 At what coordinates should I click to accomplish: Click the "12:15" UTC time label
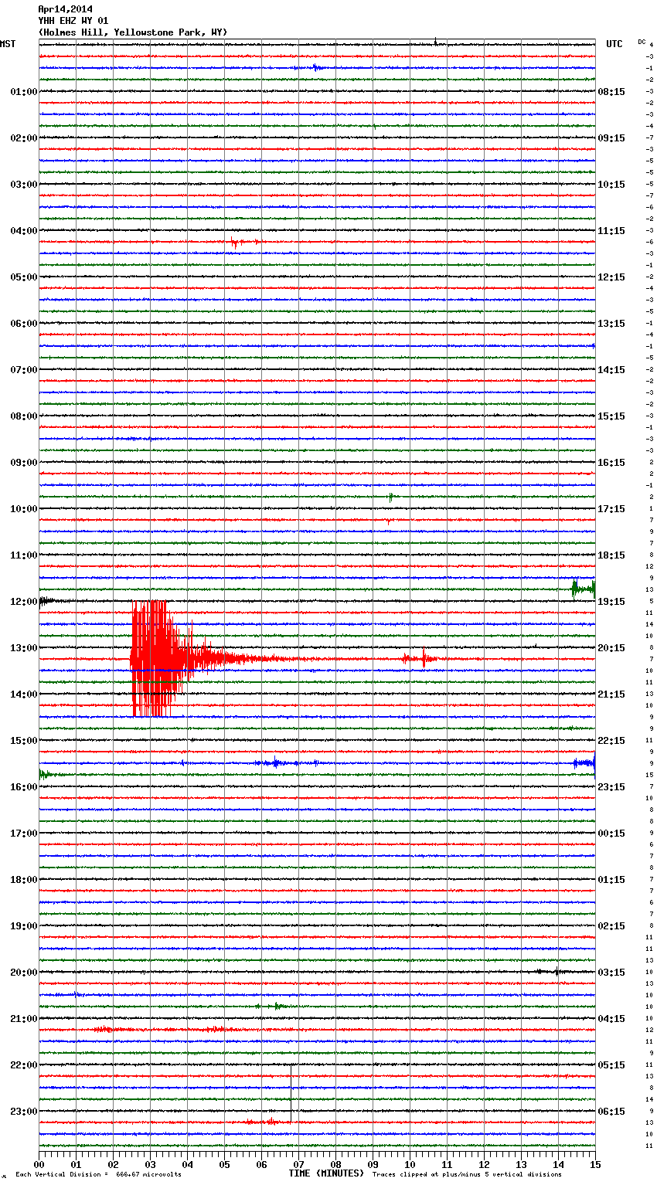[x=611, y=277]
